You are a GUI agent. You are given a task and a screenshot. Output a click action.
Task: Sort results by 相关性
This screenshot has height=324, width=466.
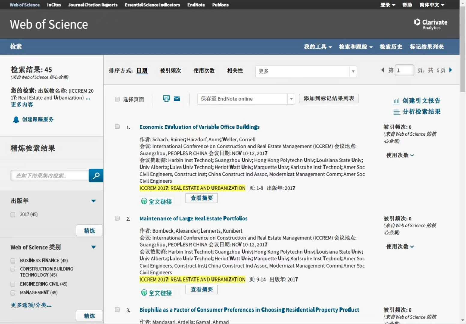coord(235,71)
